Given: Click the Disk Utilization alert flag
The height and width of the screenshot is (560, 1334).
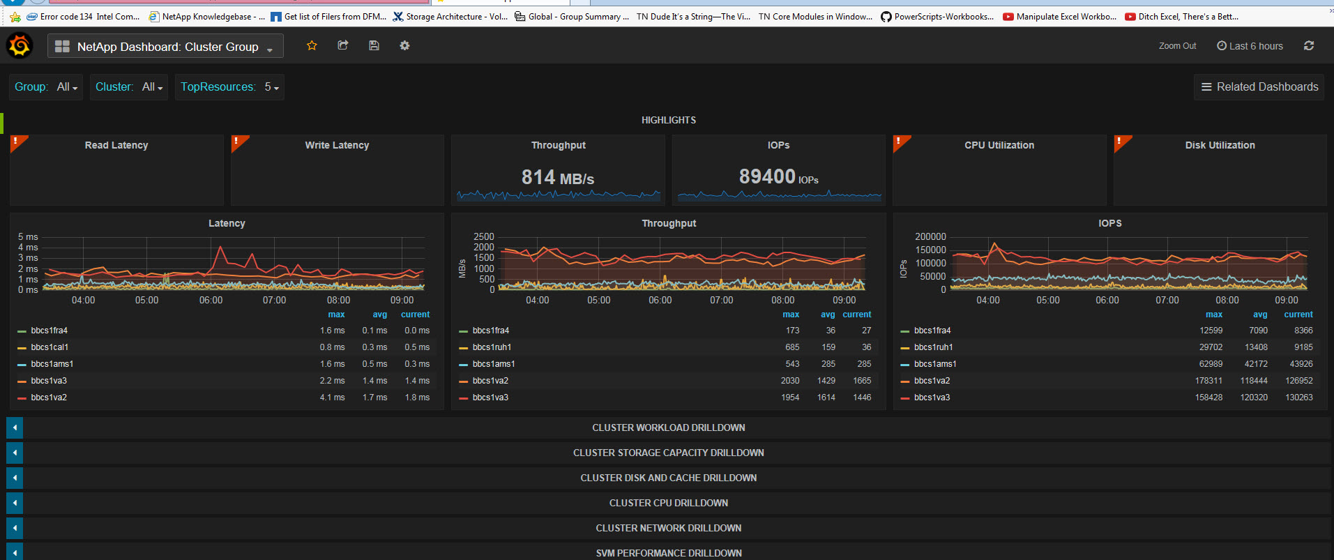Looking at the screenshot, I should [1121, 142].
